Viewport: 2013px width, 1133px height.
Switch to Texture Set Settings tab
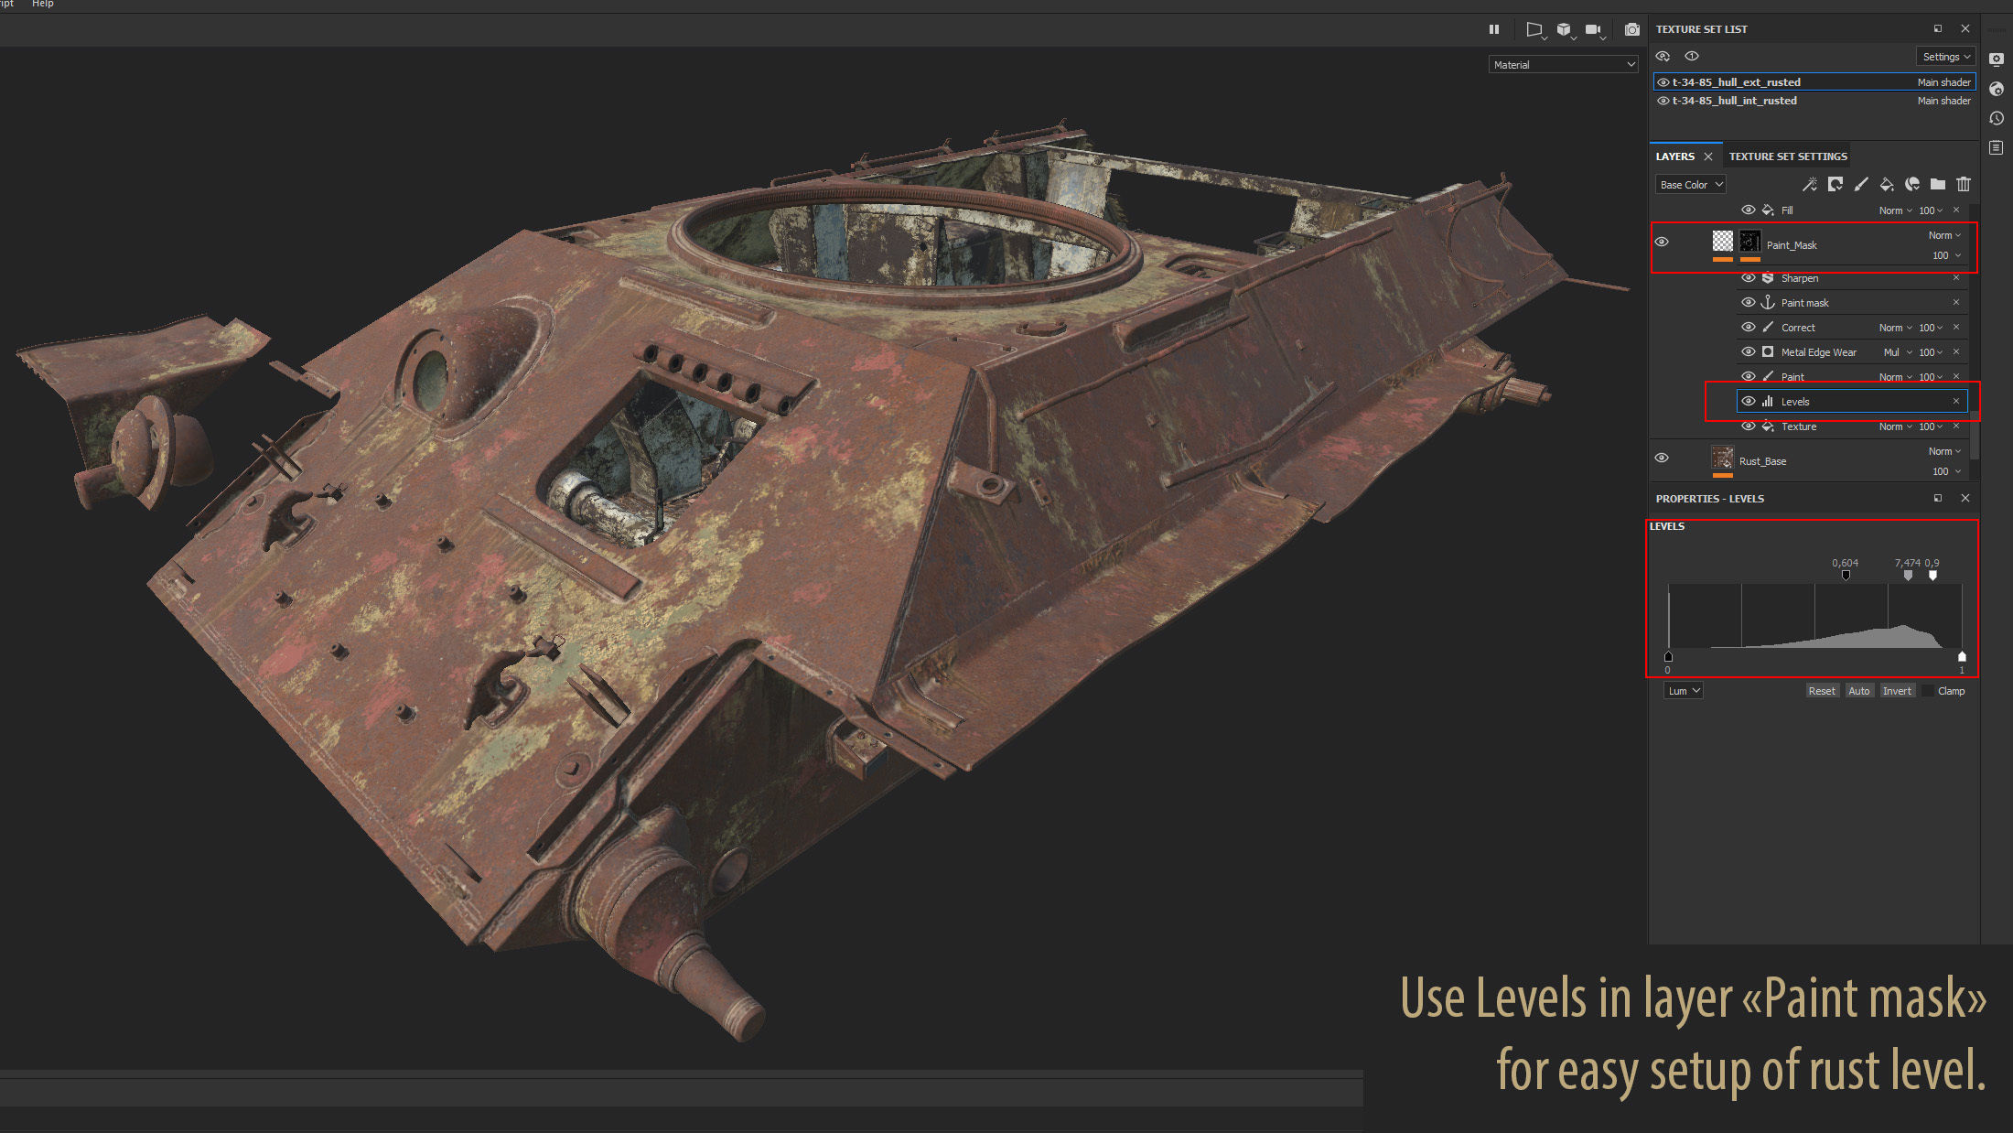[x=1787, y=156]
